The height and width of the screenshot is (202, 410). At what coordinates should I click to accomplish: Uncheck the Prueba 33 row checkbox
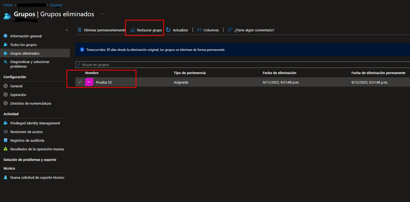pos(80,82)
